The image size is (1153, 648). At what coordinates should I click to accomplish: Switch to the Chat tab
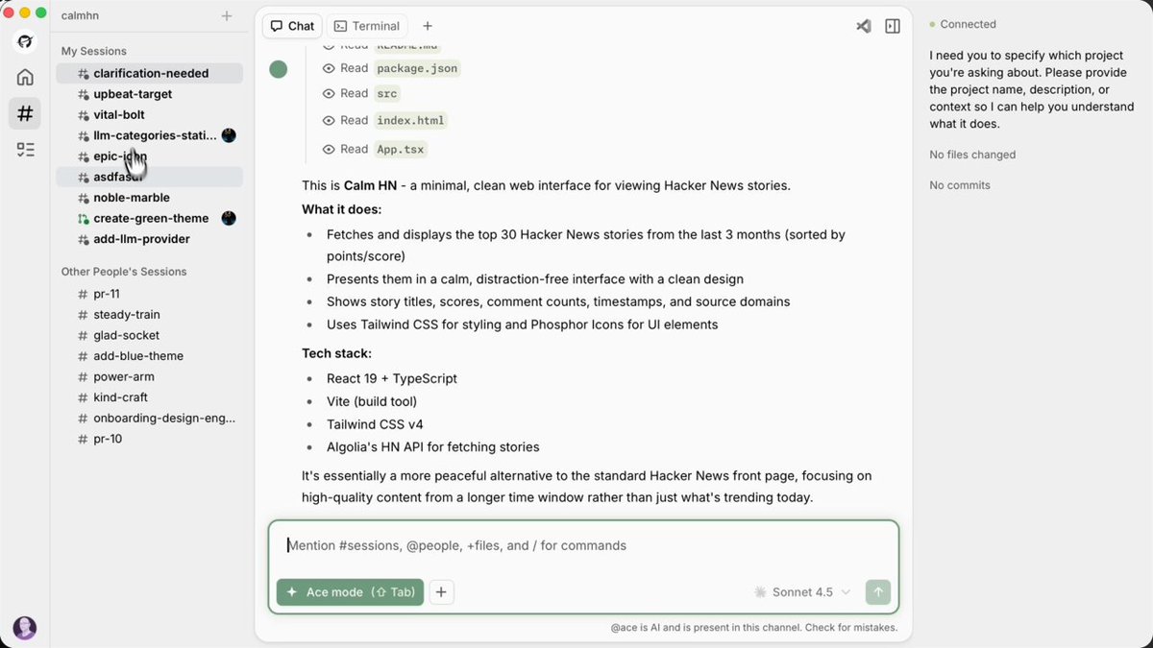pyautogui.click(x=292, y=26)
